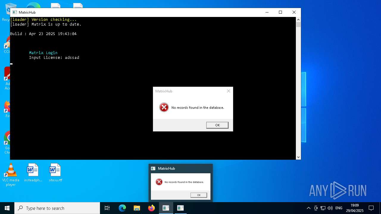
Task: Click the console vertical scrollbar thumb
Action: click(298, 25)
